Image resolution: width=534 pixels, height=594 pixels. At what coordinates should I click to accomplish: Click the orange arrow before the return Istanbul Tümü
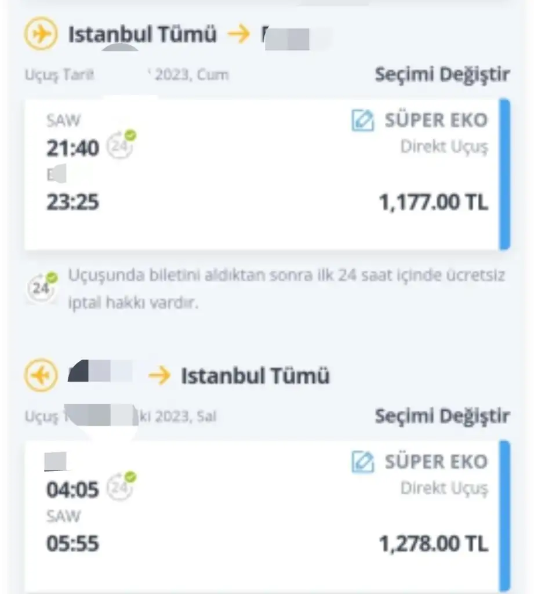(159, 376)
